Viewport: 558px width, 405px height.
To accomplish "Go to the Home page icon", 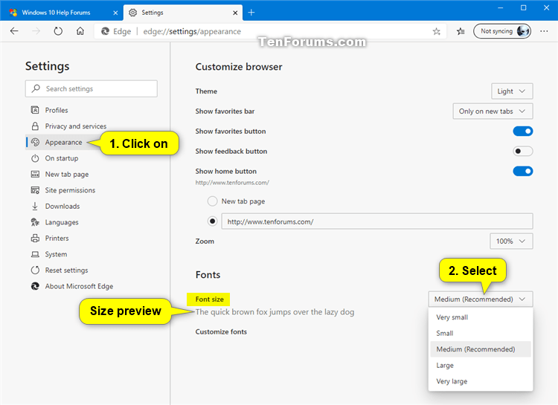I will pos(80,31).
